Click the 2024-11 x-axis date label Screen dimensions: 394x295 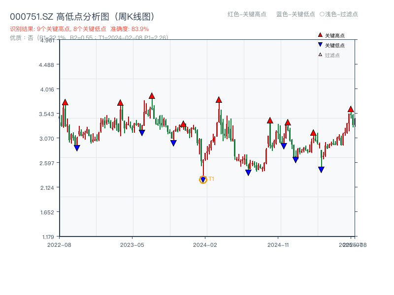coord(278,245)
